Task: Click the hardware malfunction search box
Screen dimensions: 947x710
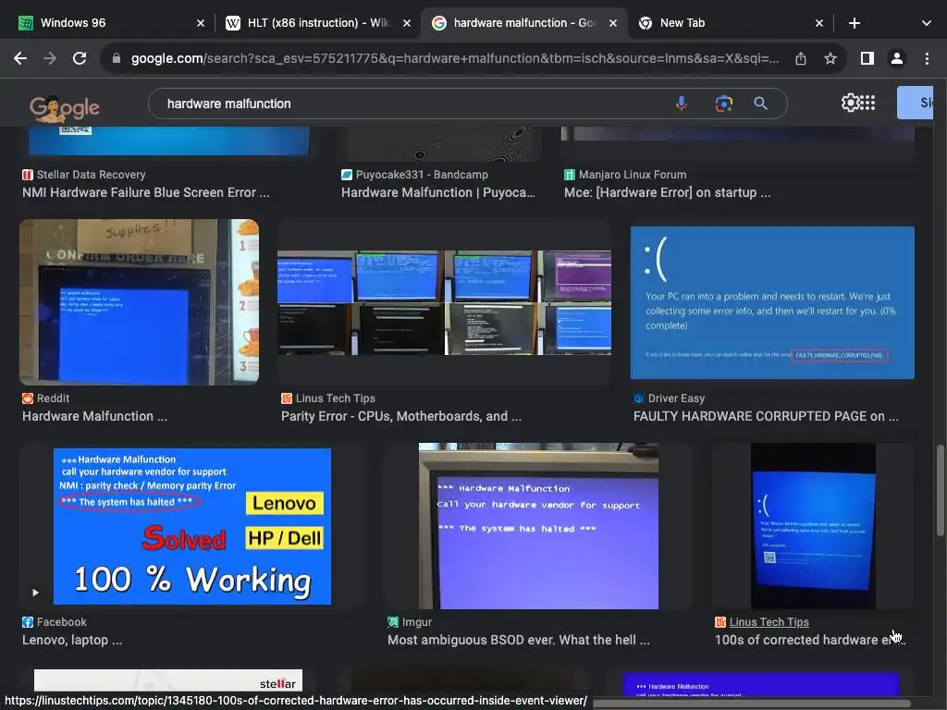Action: click(x=411, y=104)
